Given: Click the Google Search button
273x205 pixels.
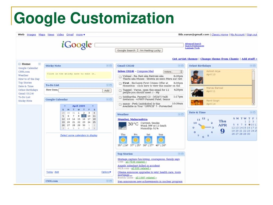Looking at the screenshot, I should 126,50.
